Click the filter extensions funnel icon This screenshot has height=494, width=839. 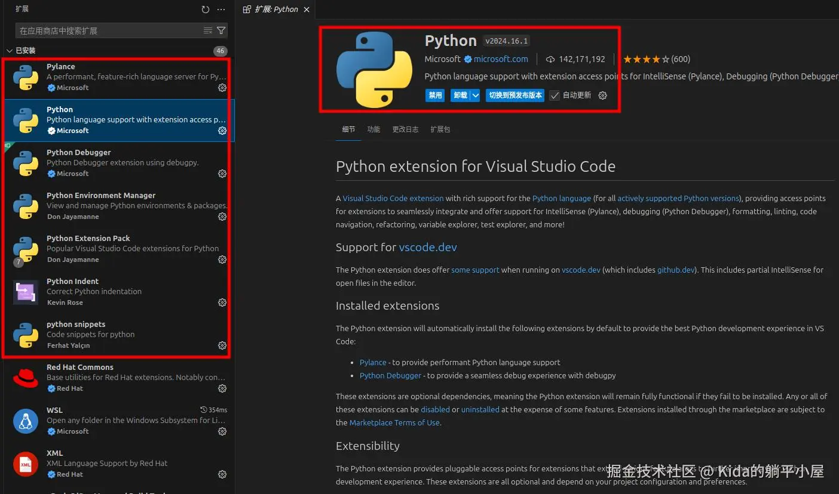coord(221,30)
